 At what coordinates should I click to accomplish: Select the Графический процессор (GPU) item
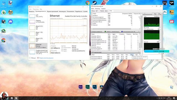coord(38,52)
